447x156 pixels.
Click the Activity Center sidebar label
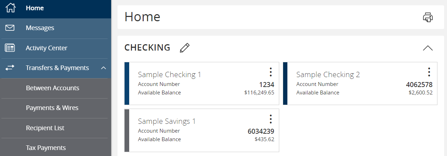point(46,48)
